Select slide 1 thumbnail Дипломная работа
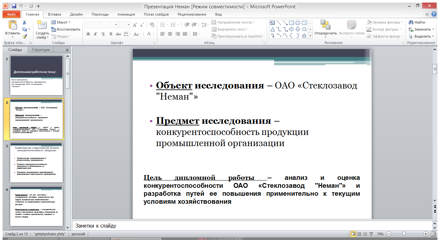 pyautogui.click(x=37, y=75)
